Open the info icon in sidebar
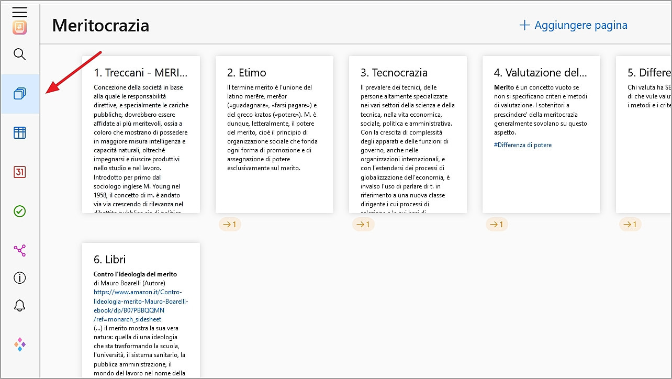Viewport: 672px width, 379px height. coord(19,278)
